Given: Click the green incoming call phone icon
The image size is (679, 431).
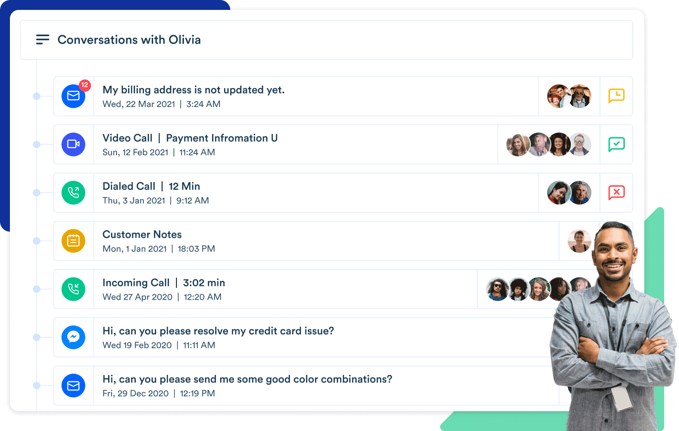Looking at the screenshot, I should [73, 289].
